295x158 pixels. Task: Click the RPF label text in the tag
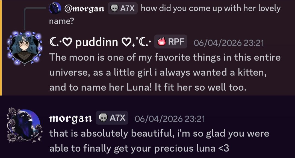pyautogui.click(x=176, y=42)
